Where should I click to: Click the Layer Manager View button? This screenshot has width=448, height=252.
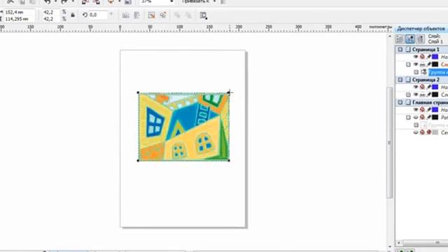420,39
